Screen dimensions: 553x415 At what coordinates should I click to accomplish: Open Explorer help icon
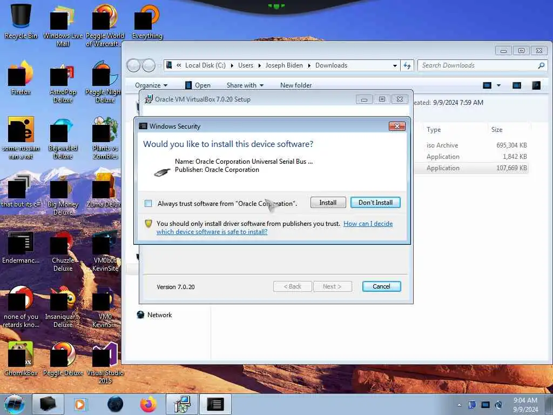[x=536, y=85]
